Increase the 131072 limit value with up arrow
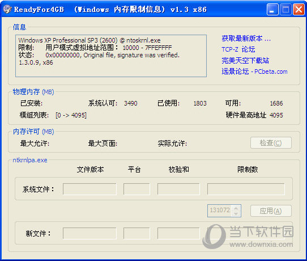Image resolution: width=307 pixels, height=261 pixels. pos(236,208)
